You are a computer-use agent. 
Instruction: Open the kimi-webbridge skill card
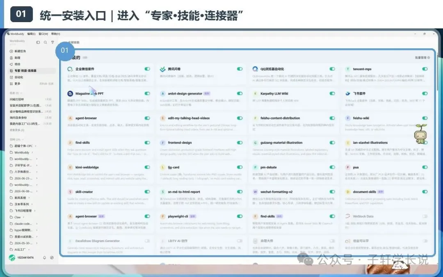pos(109,173)
